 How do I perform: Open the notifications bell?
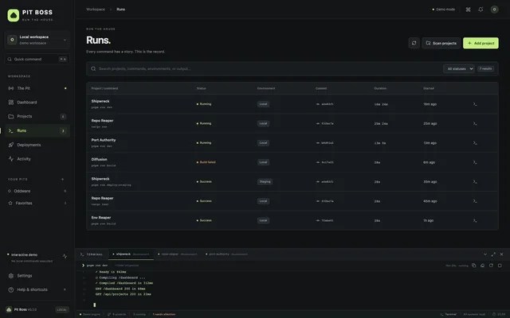coord(481,10)
